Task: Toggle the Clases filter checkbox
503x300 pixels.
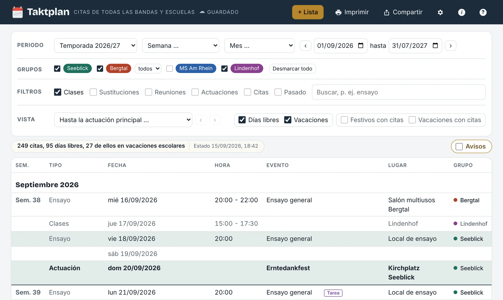Action: 58,92
